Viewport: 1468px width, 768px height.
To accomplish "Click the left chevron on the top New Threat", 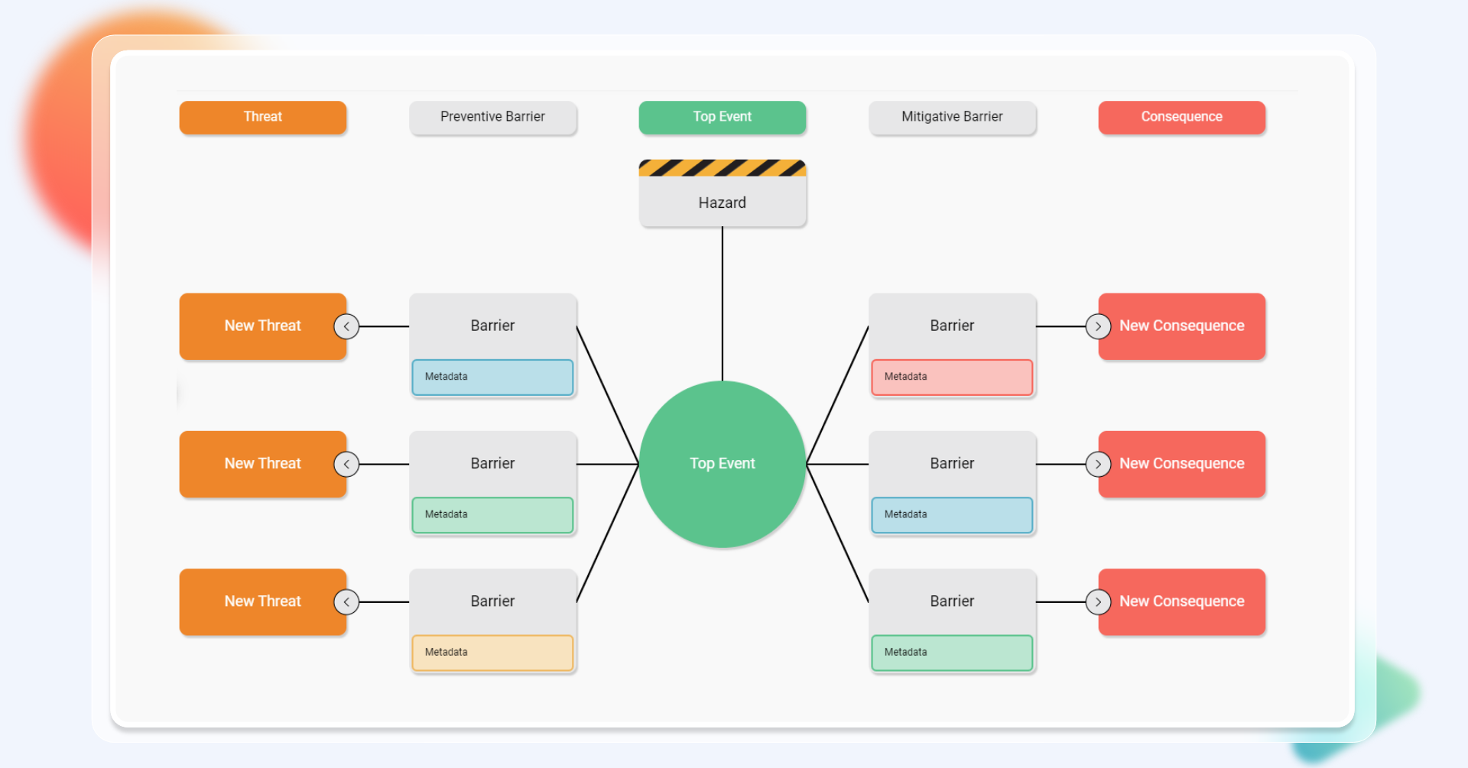I will [x=346, y=326].
